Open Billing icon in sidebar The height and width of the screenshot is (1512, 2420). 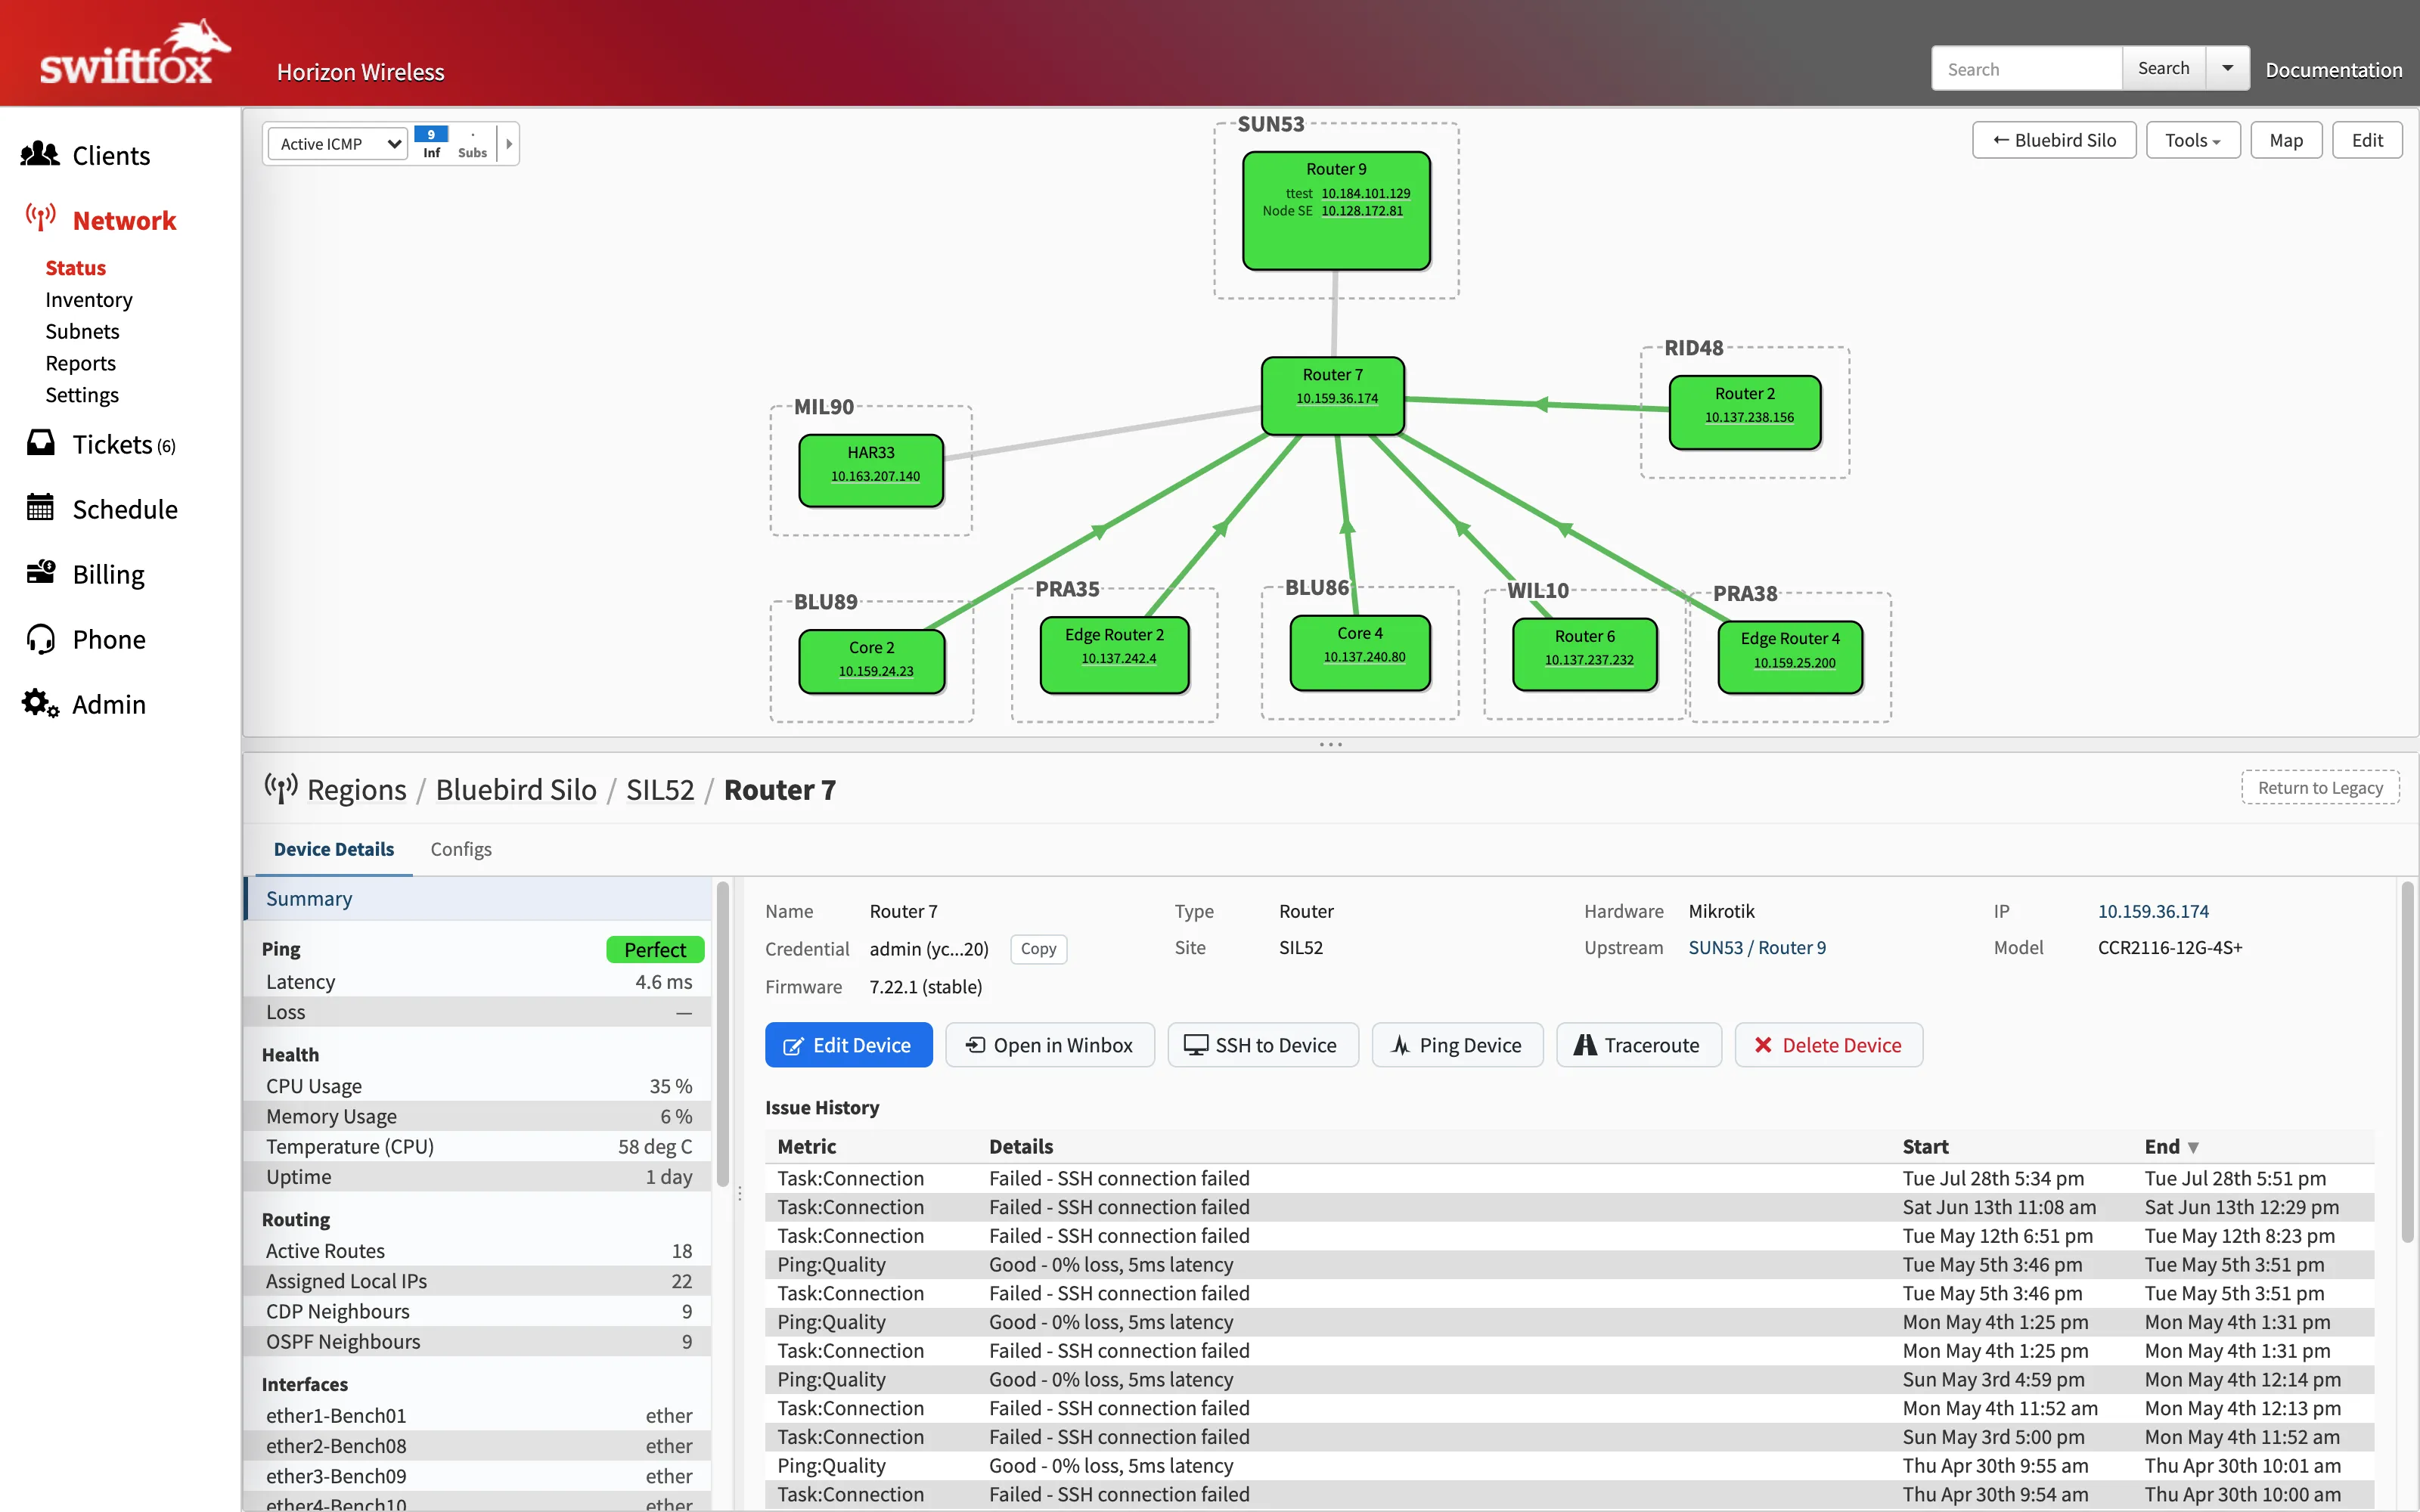[40, 572]
